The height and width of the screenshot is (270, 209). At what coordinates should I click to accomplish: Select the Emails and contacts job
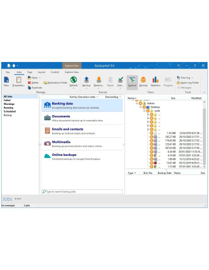coord(82,131)
